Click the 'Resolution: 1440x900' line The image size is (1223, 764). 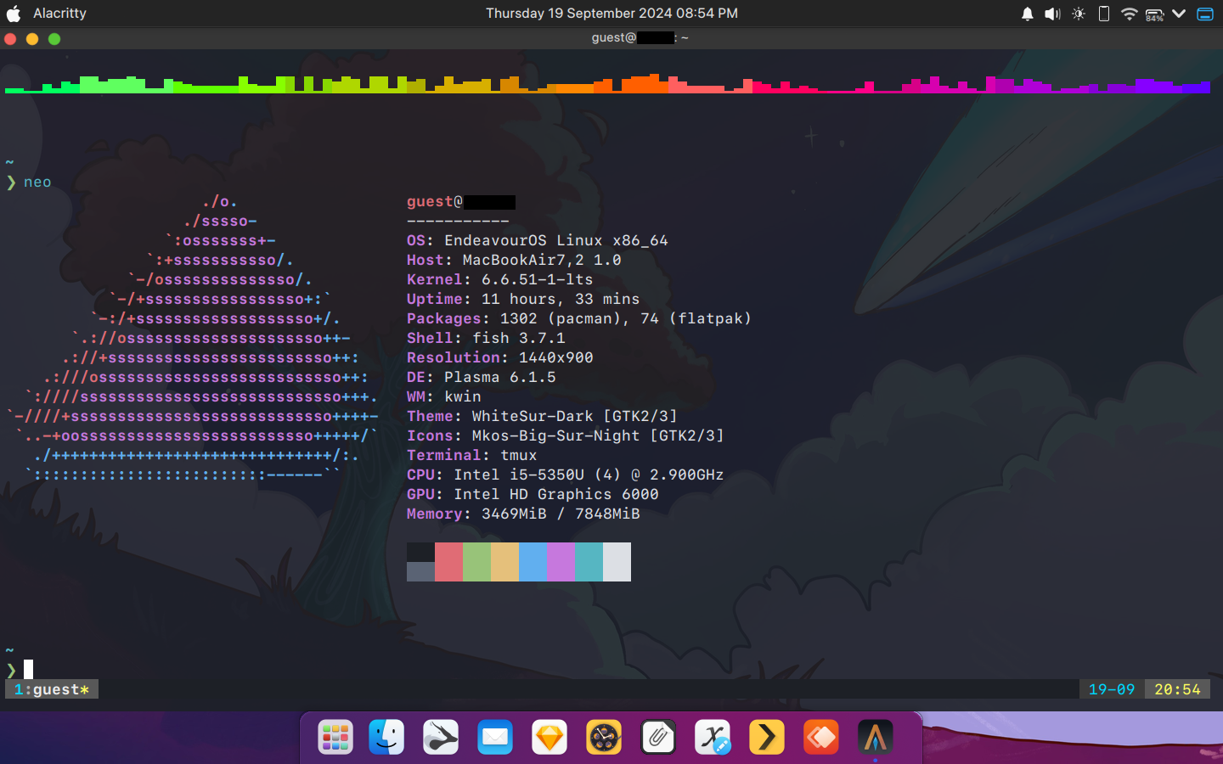pyautogui.click(x=500, y=358)
